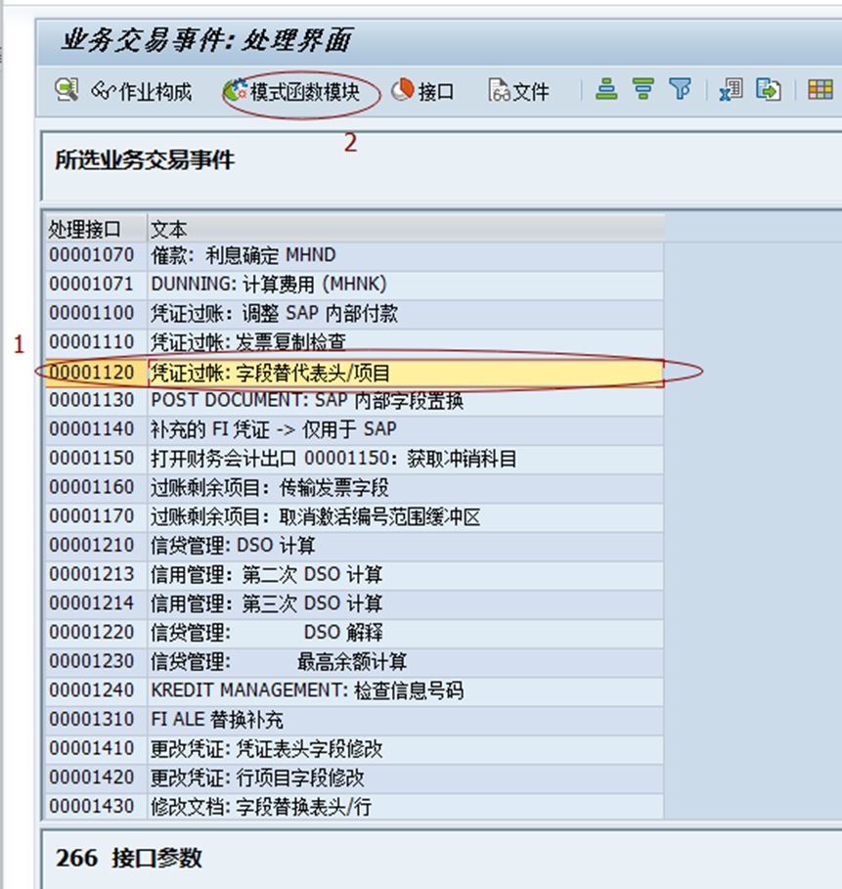Click the 模式函数模块 toolbar button

pos(292,91)
